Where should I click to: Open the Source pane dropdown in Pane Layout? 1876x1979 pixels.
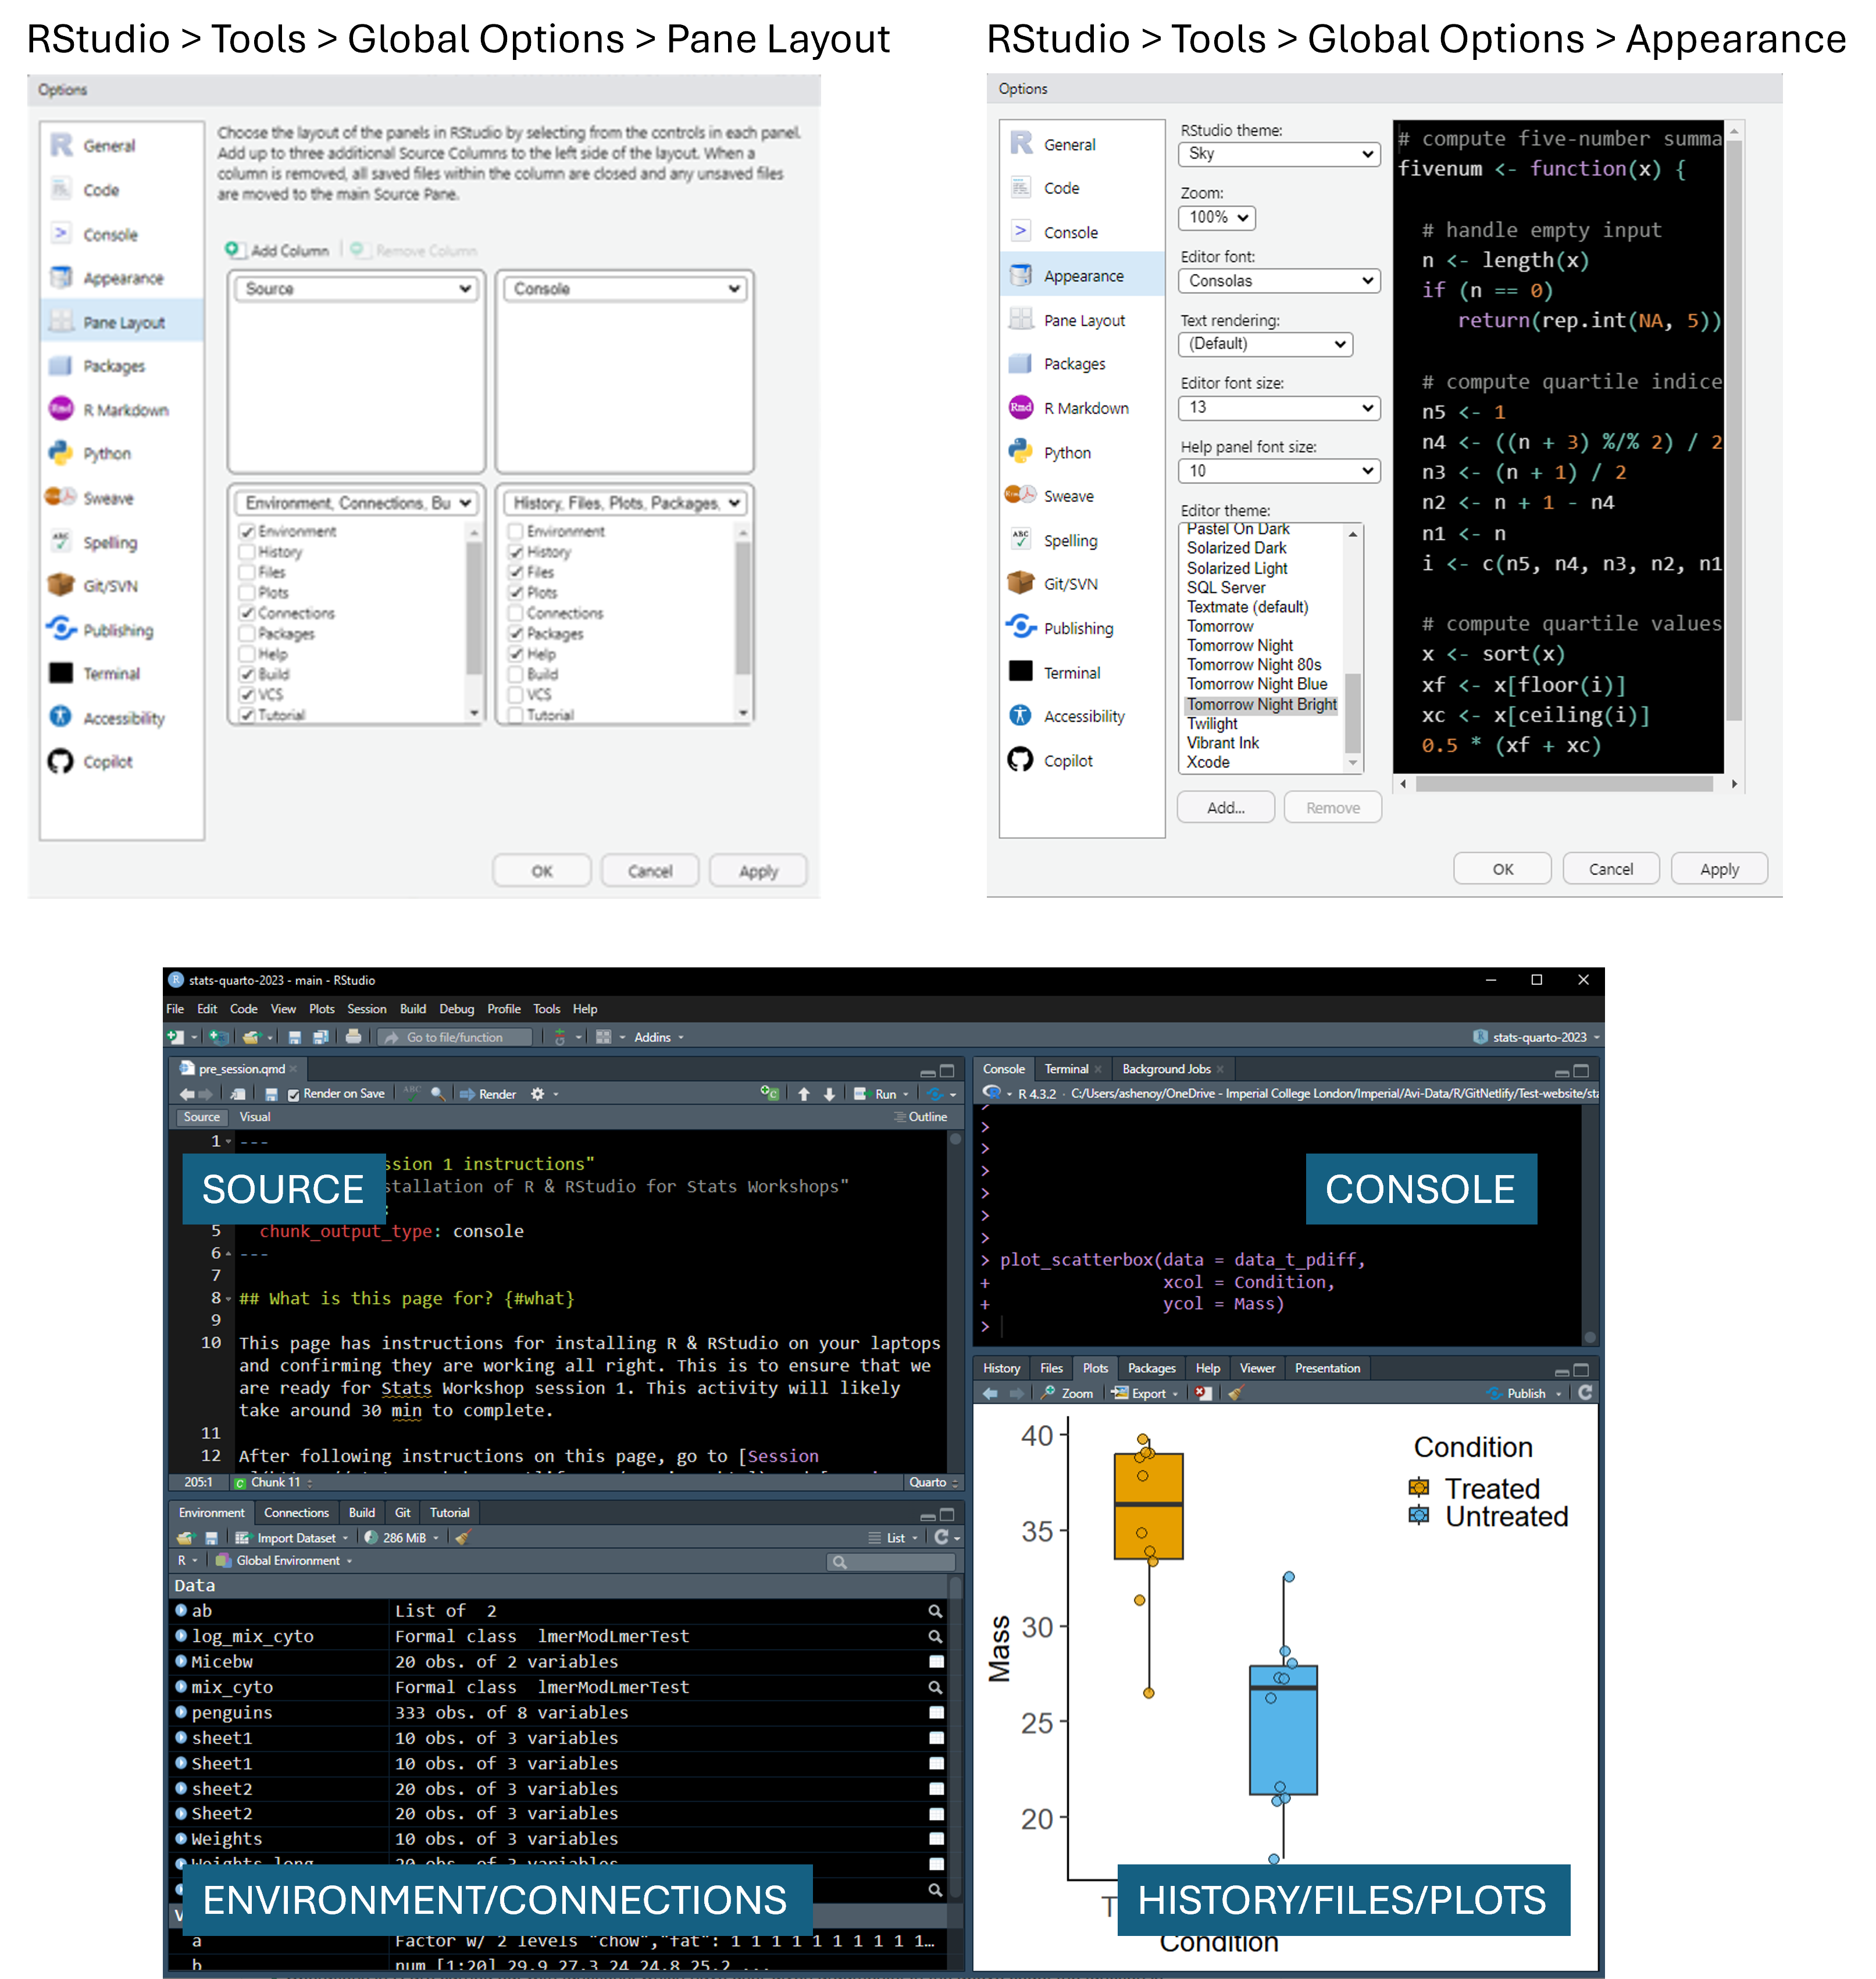pos(356,289)
